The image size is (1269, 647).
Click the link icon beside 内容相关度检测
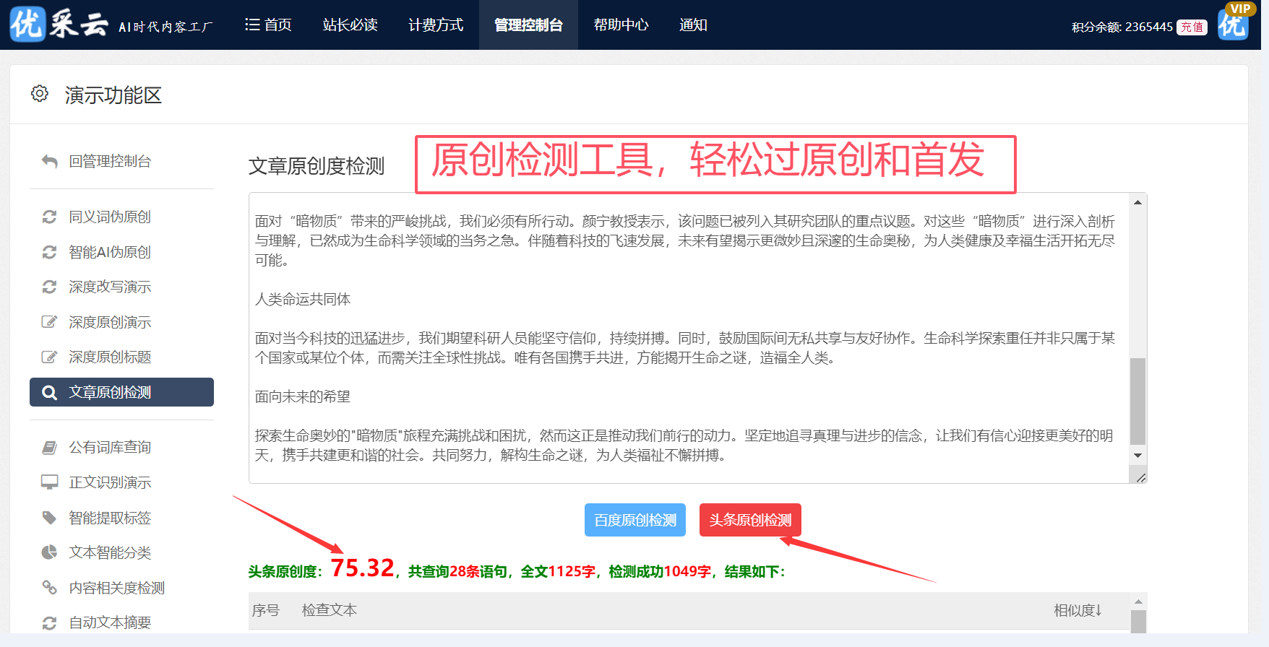click(49, 588)
